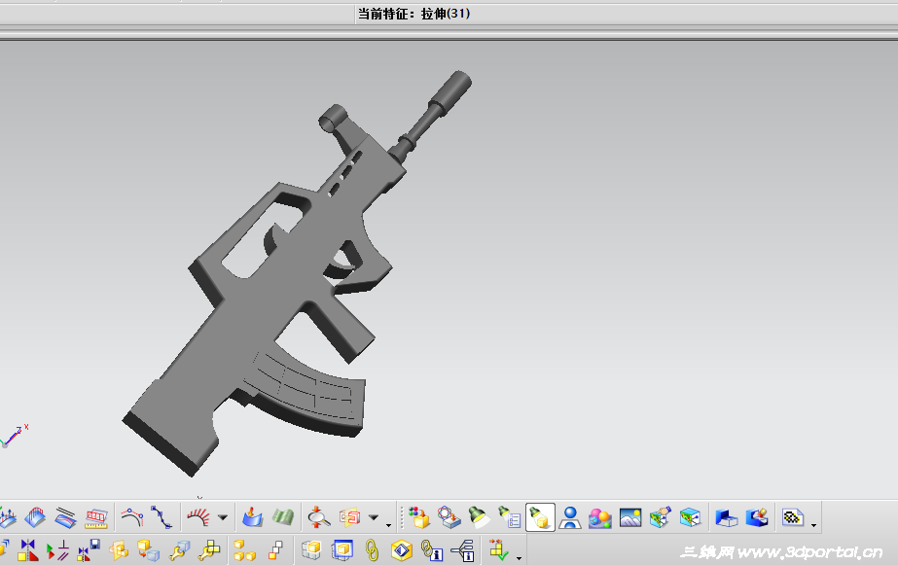Click the blue bowtie mirror icon

point(27,550)
